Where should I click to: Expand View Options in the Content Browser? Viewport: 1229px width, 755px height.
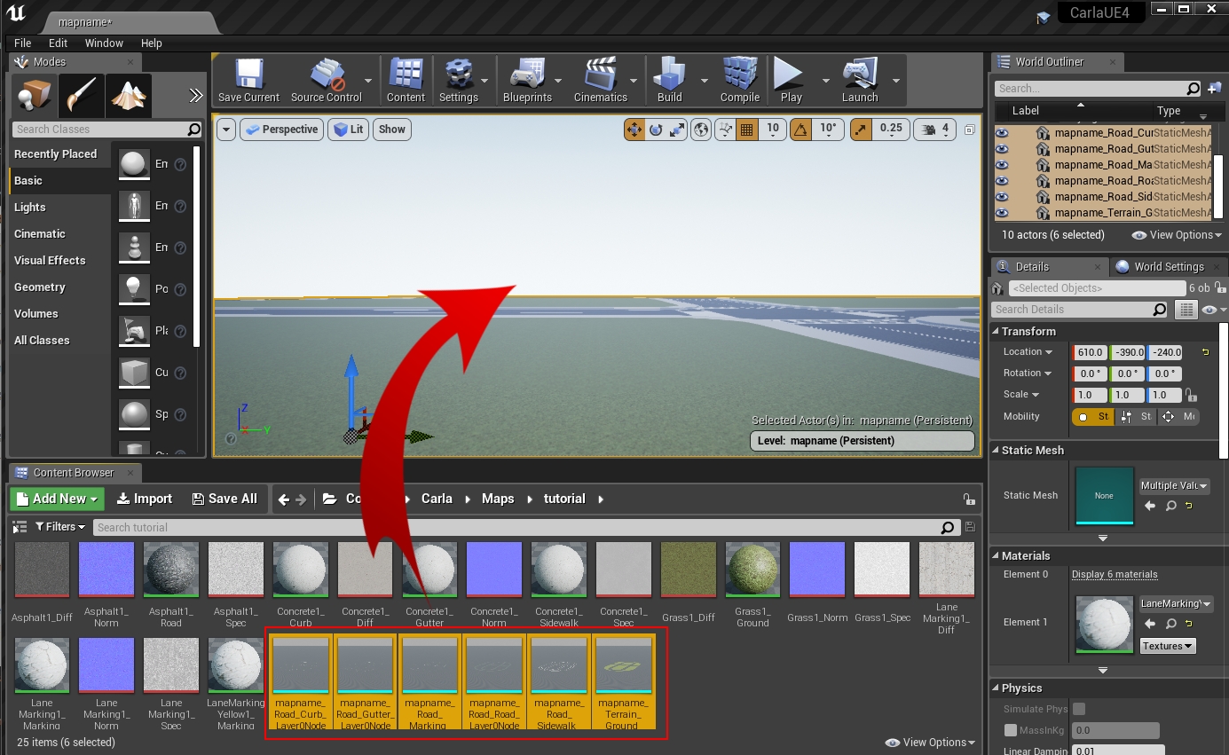(x=928, y=743)
